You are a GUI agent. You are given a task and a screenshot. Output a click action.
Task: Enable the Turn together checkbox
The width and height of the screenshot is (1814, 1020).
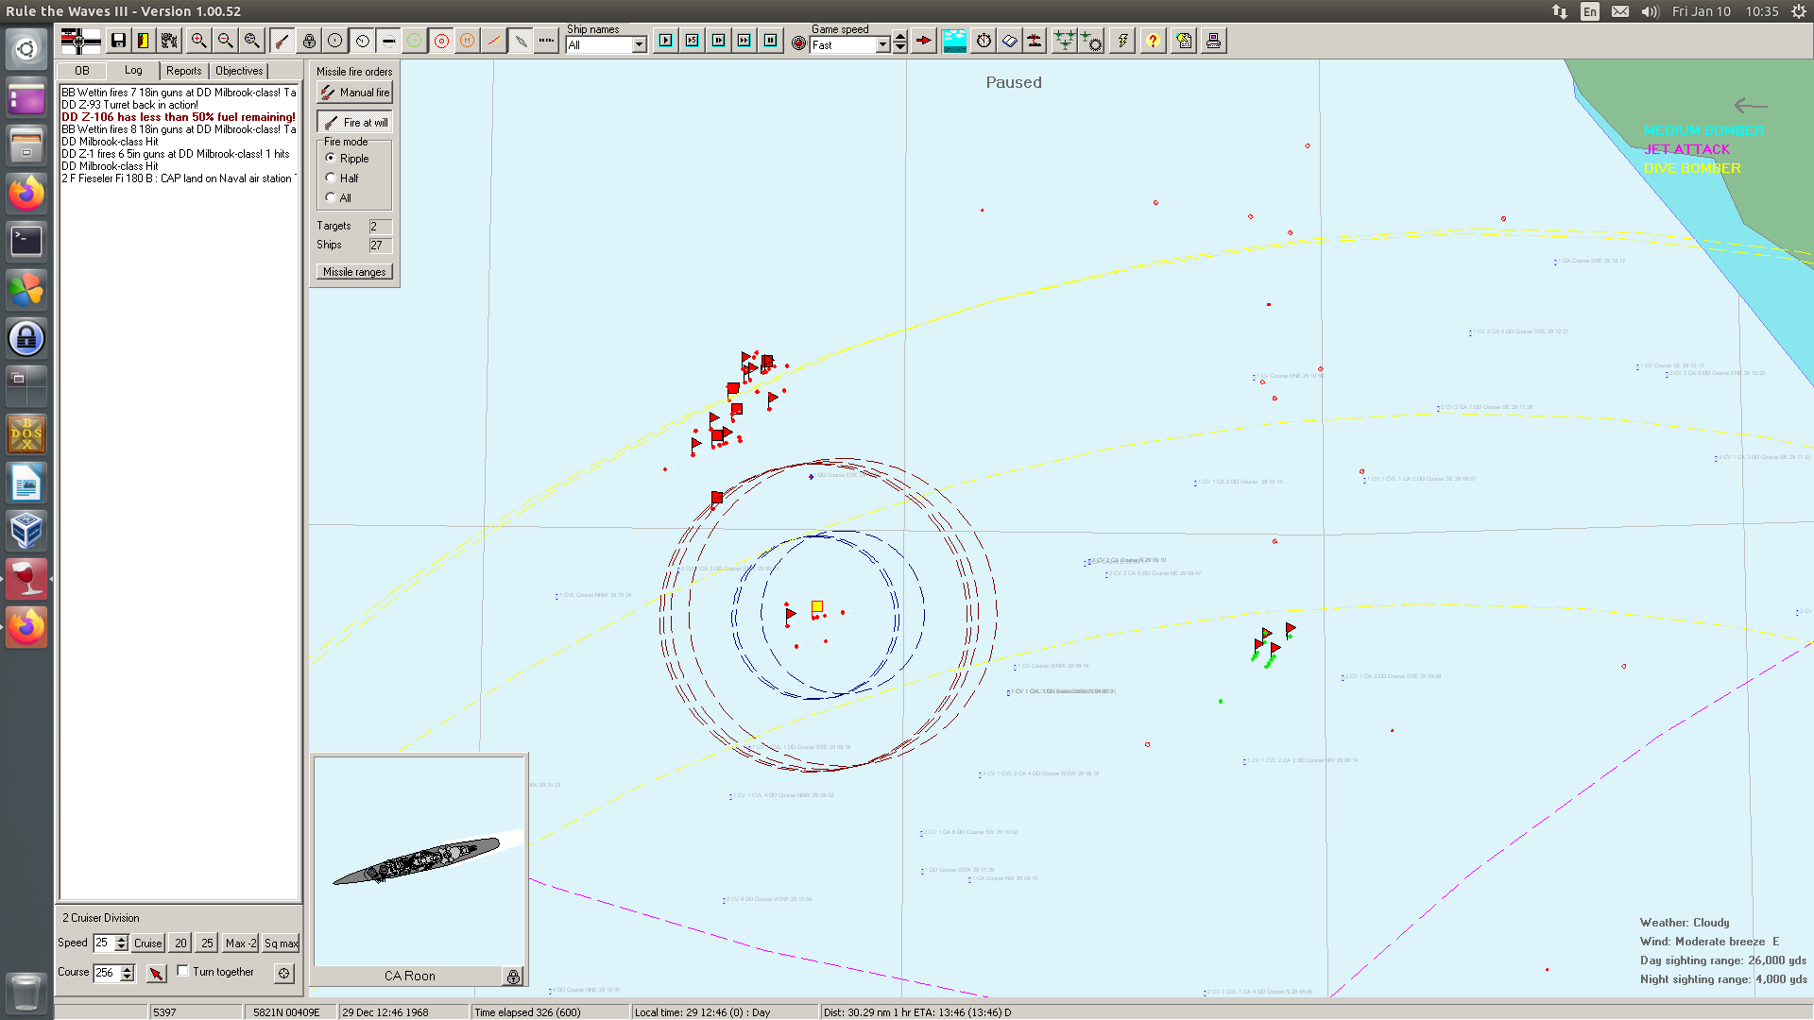(x=183, y=971)
